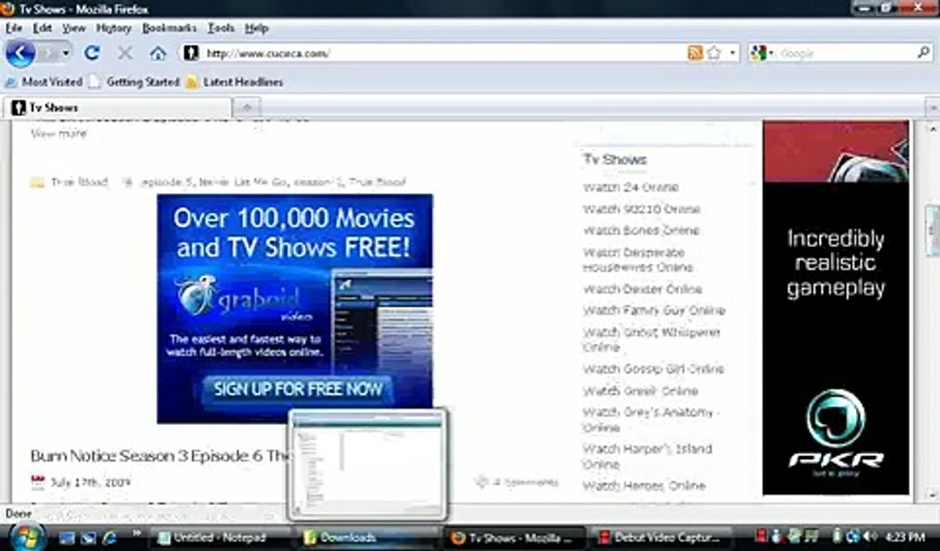
Task: Open Watch Desperate Housewives Online link
Action: click(638, 259)
